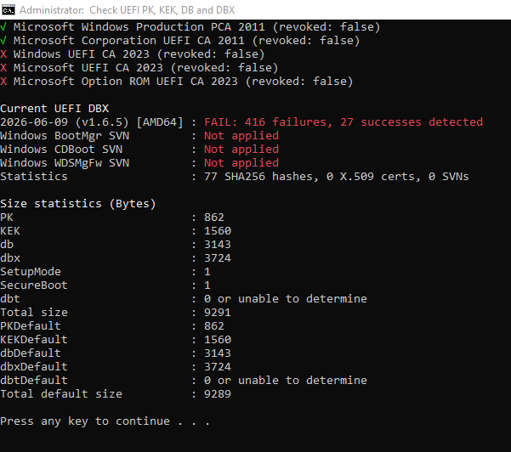Image resolution: width=511 pixels, height=452 pixels.
Task: Click the cmd icon in title bar
Action: click(x=9, y=9)
